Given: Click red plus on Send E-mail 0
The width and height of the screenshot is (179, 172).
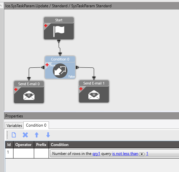Looking at the screenshot, I should coord(16,89).
